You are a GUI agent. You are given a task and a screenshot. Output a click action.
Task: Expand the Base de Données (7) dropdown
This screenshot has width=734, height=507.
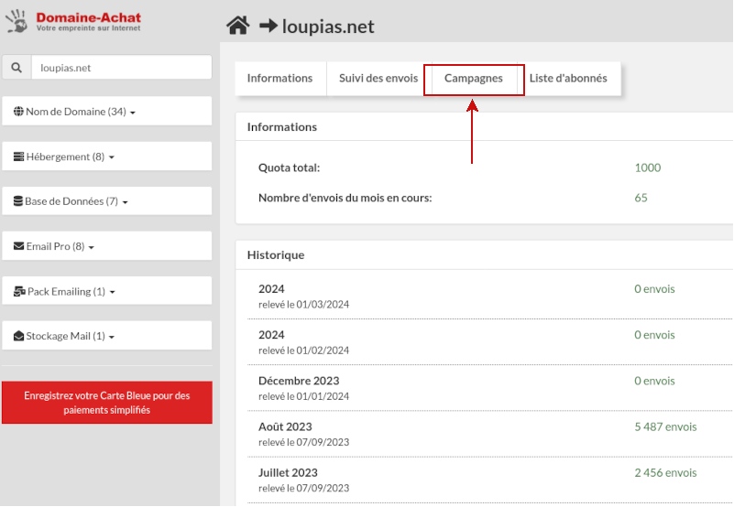coord(107,201)
